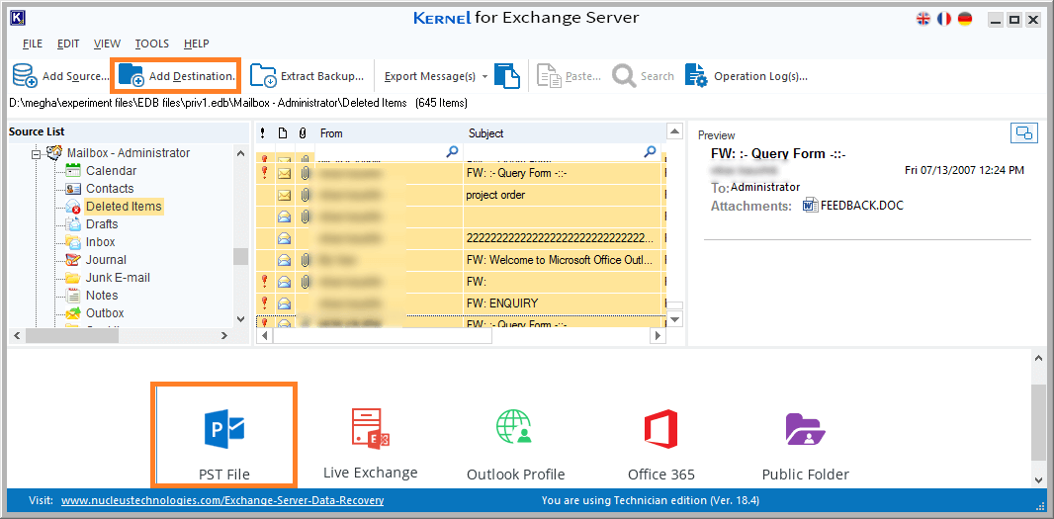This screenshot has width=1054, height=519.
Task: Click the scroll up arrow of the message list
Action: pos(675,130)
